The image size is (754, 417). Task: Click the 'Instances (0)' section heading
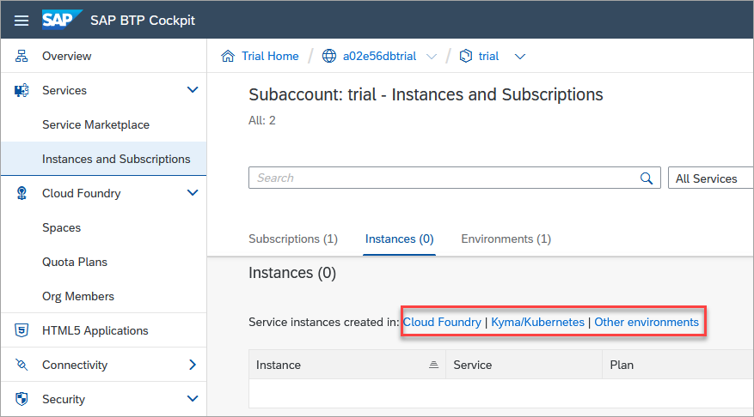tap(292, 273)
